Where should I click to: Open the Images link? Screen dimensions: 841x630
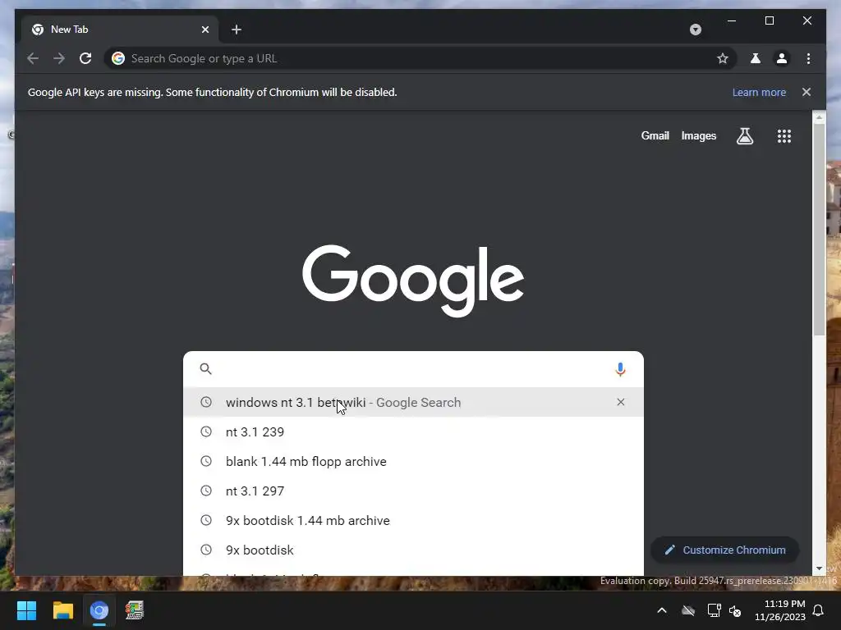point(698,136)
